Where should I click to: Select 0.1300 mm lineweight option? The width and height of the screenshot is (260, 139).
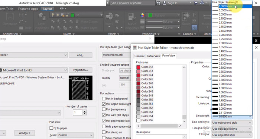[x=232, y=23]
